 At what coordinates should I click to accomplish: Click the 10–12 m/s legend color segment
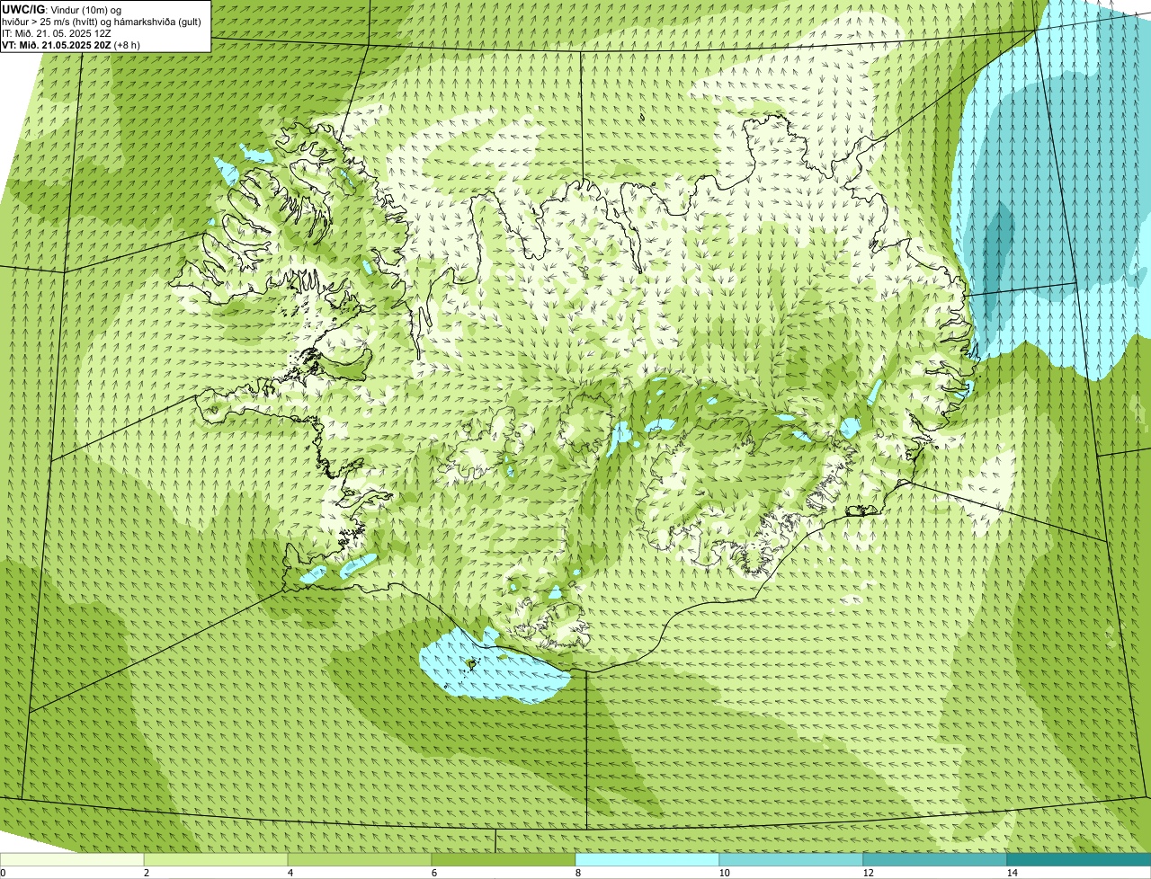click(791, 859)
